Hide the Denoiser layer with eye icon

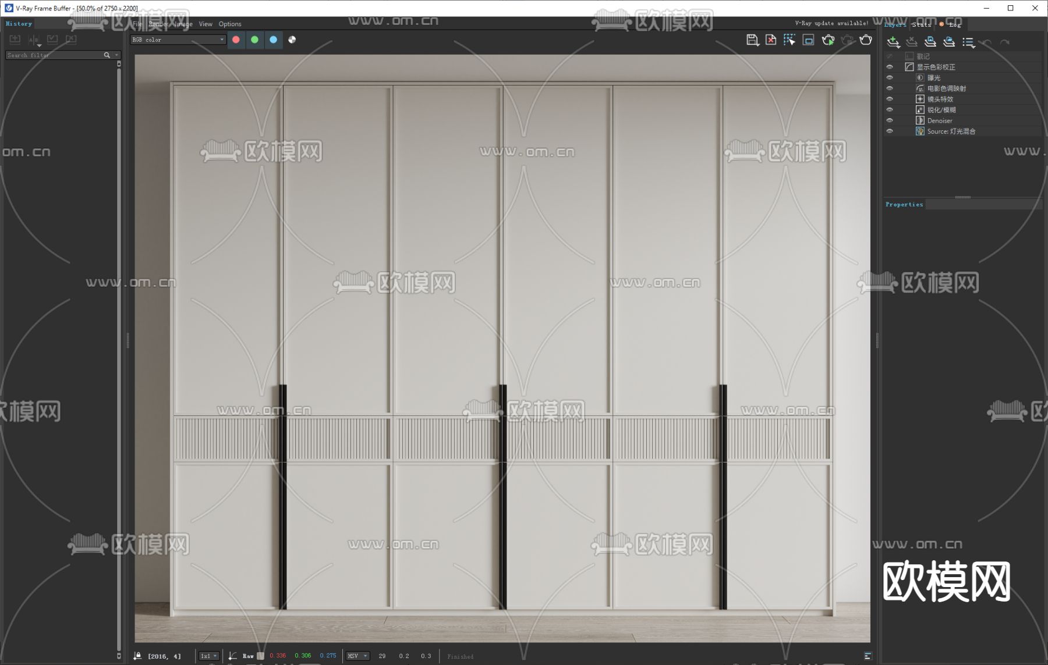(889, 121)
